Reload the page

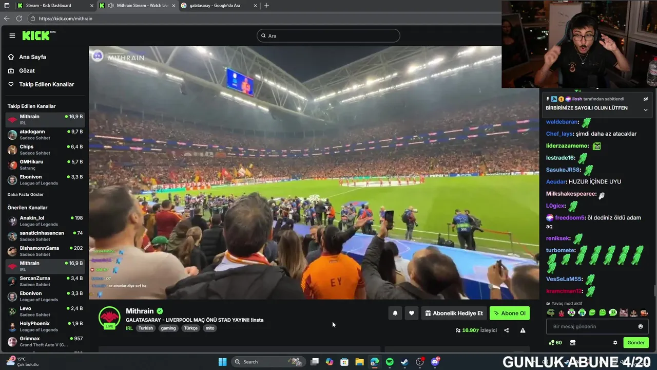point(19,18)
